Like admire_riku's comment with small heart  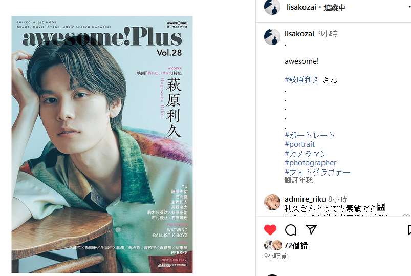click(406, 216)
